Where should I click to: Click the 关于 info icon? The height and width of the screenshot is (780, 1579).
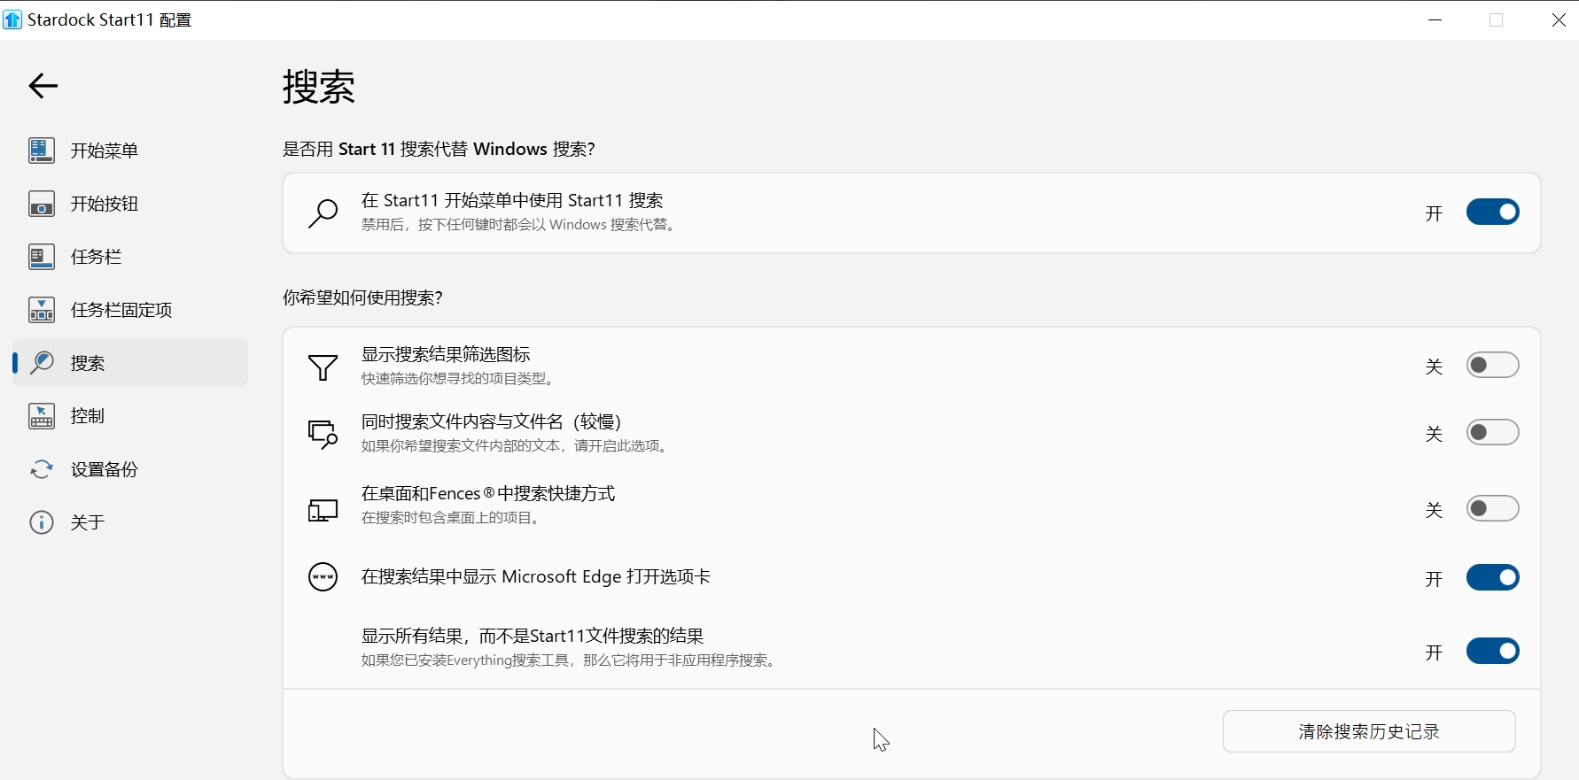[42, 522]
